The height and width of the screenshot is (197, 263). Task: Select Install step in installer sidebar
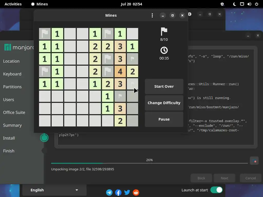tap(9, 138)
